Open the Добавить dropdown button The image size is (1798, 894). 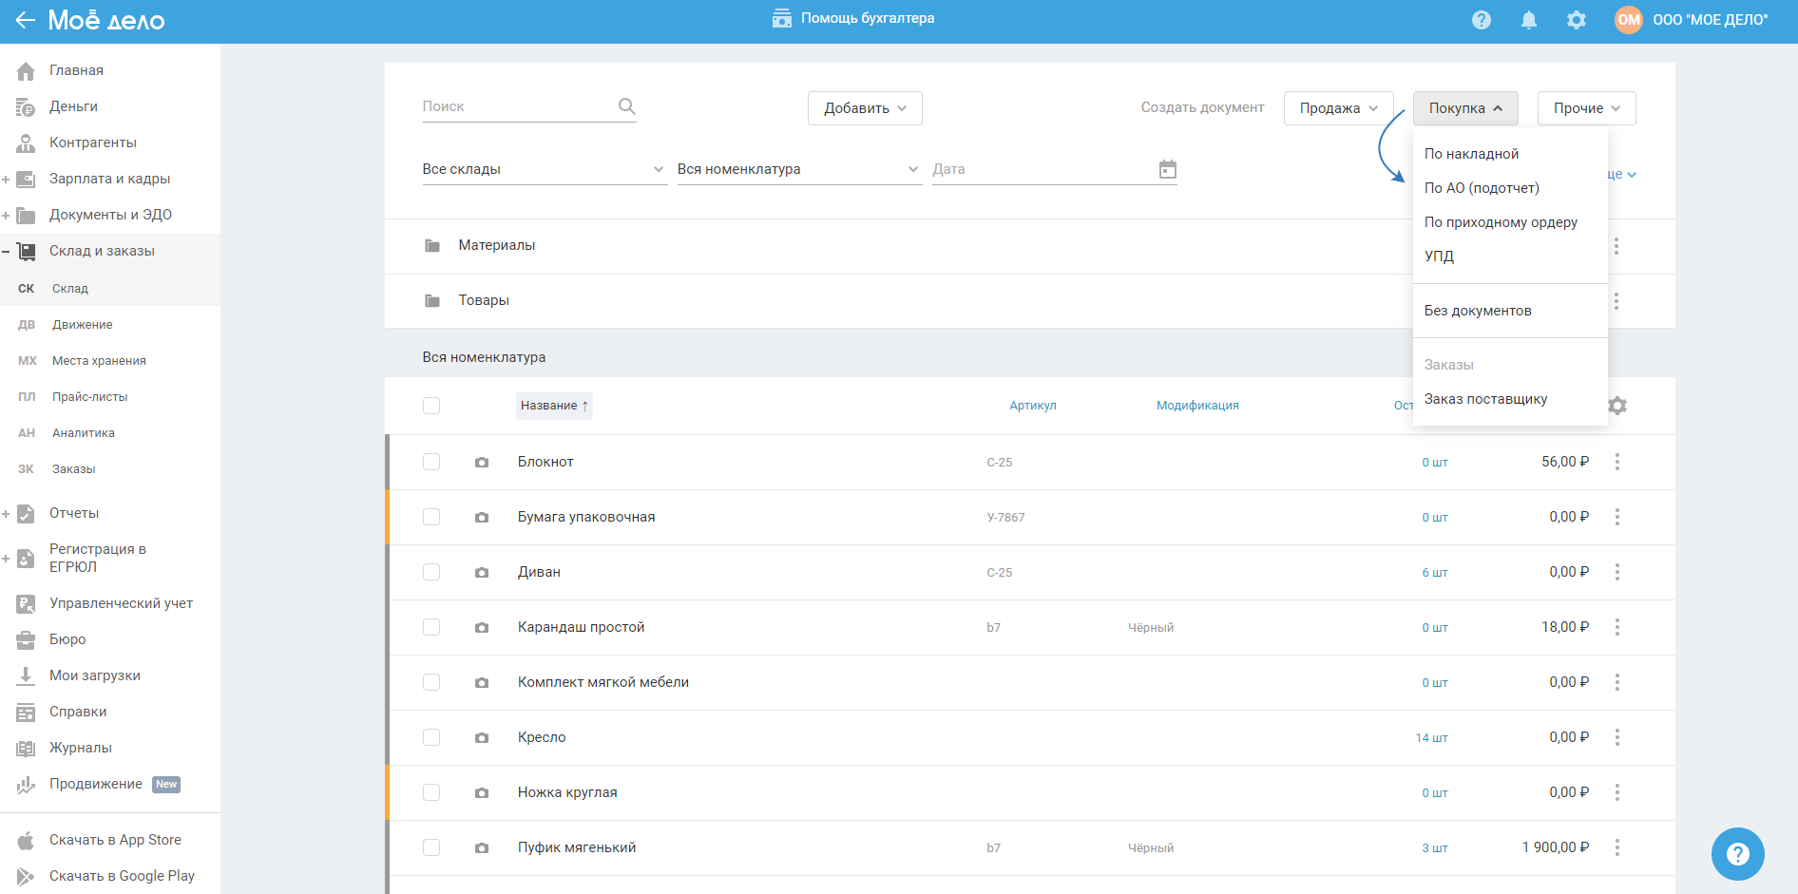[865, 108]
